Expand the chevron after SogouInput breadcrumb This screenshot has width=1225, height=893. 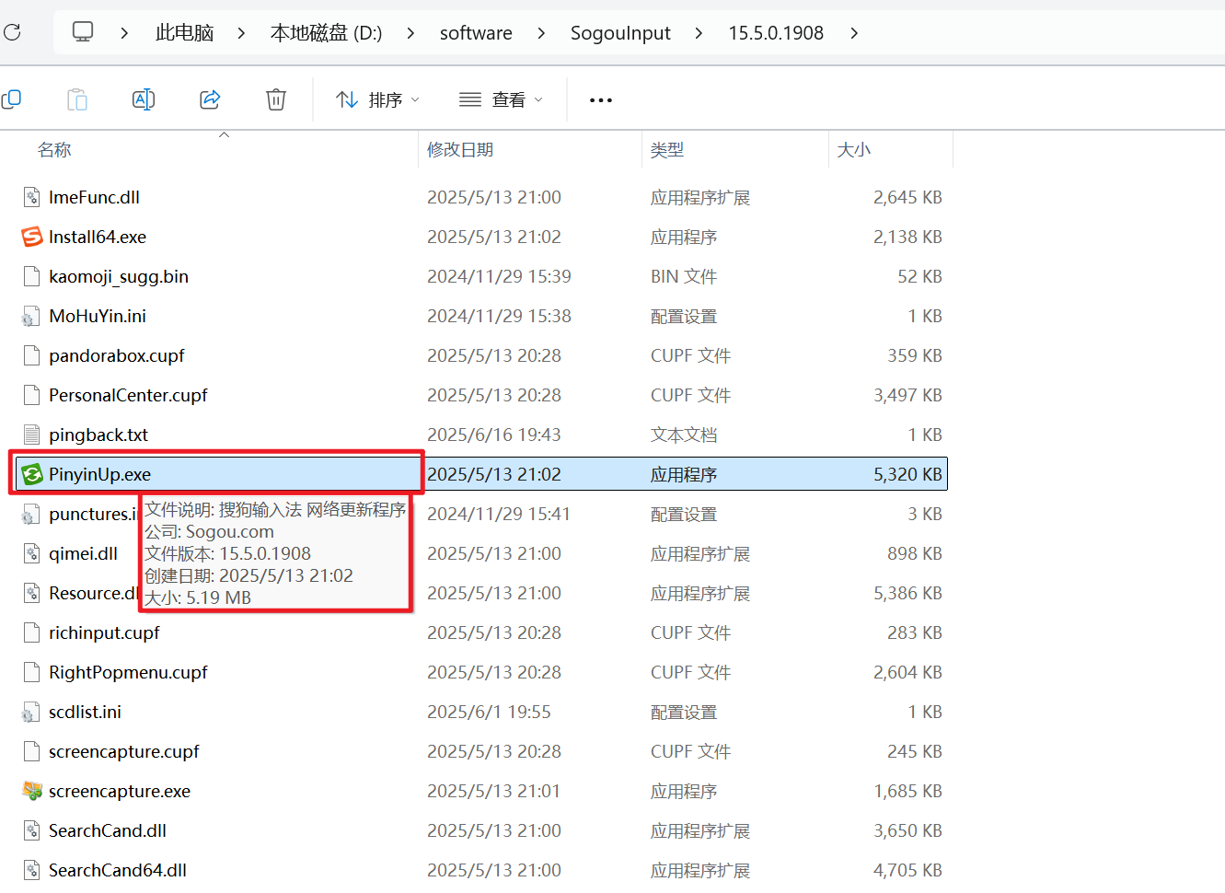[699, 33]
